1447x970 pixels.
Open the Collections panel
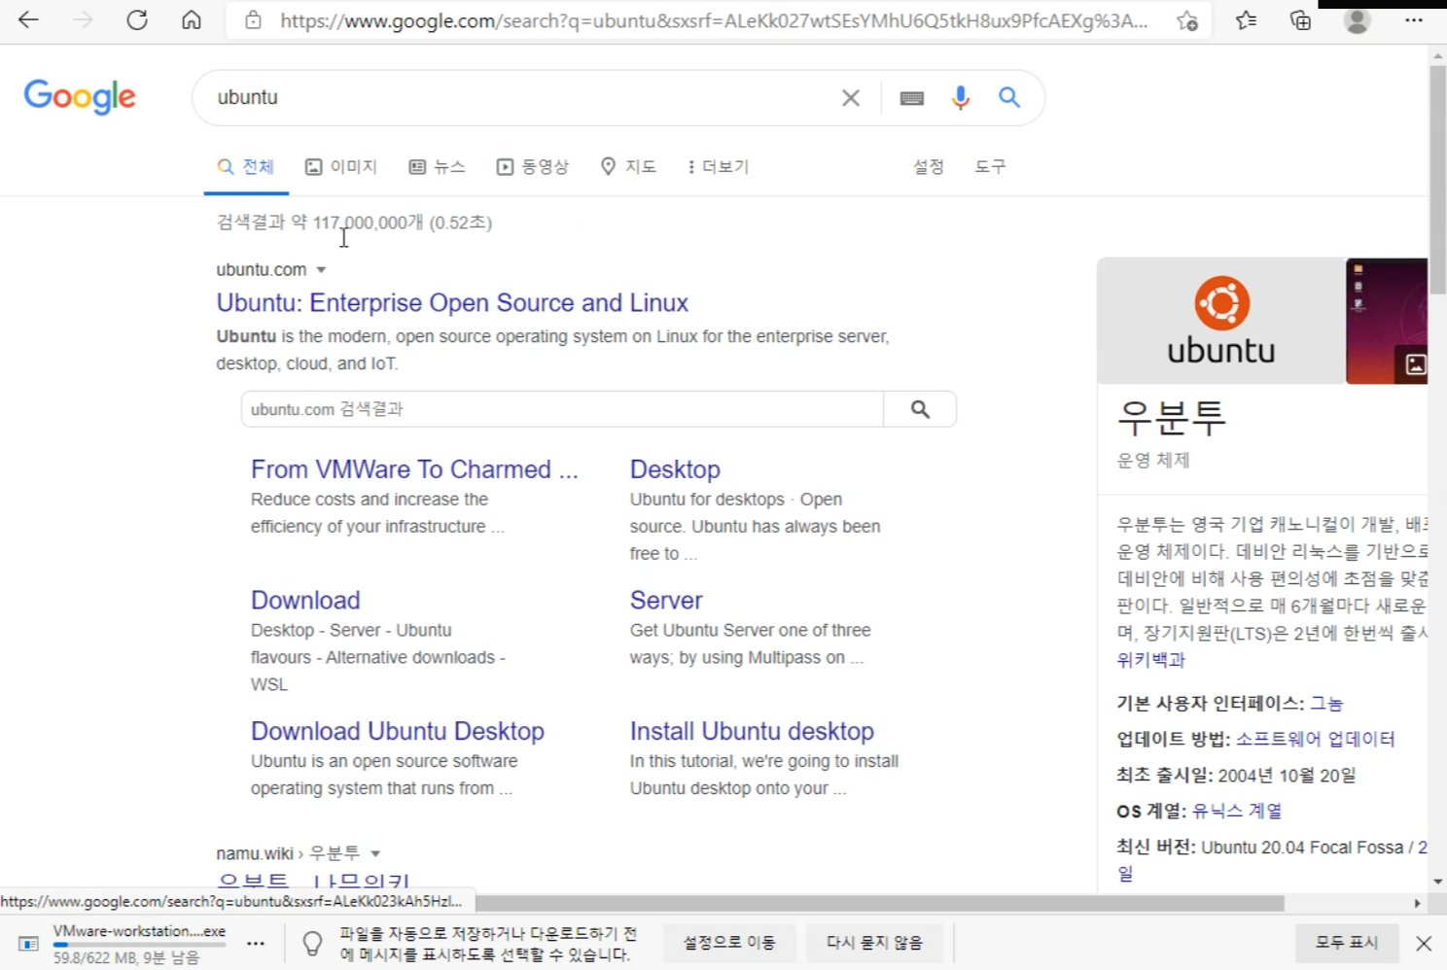tap(1300, 19)
